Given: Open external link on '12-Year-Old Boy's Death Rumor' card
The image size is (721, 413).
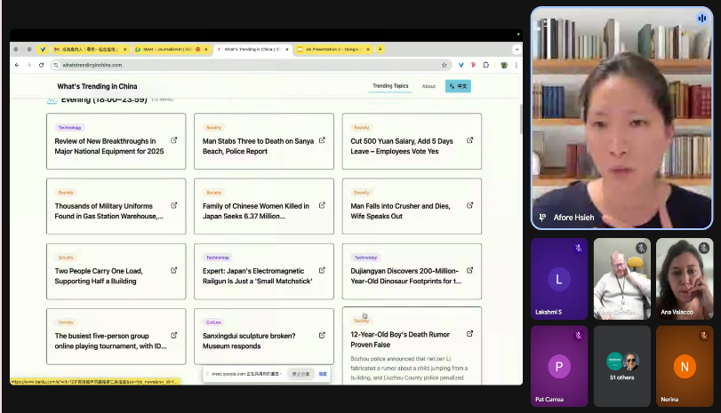Looking at the screenshot, I should (469, 334).
